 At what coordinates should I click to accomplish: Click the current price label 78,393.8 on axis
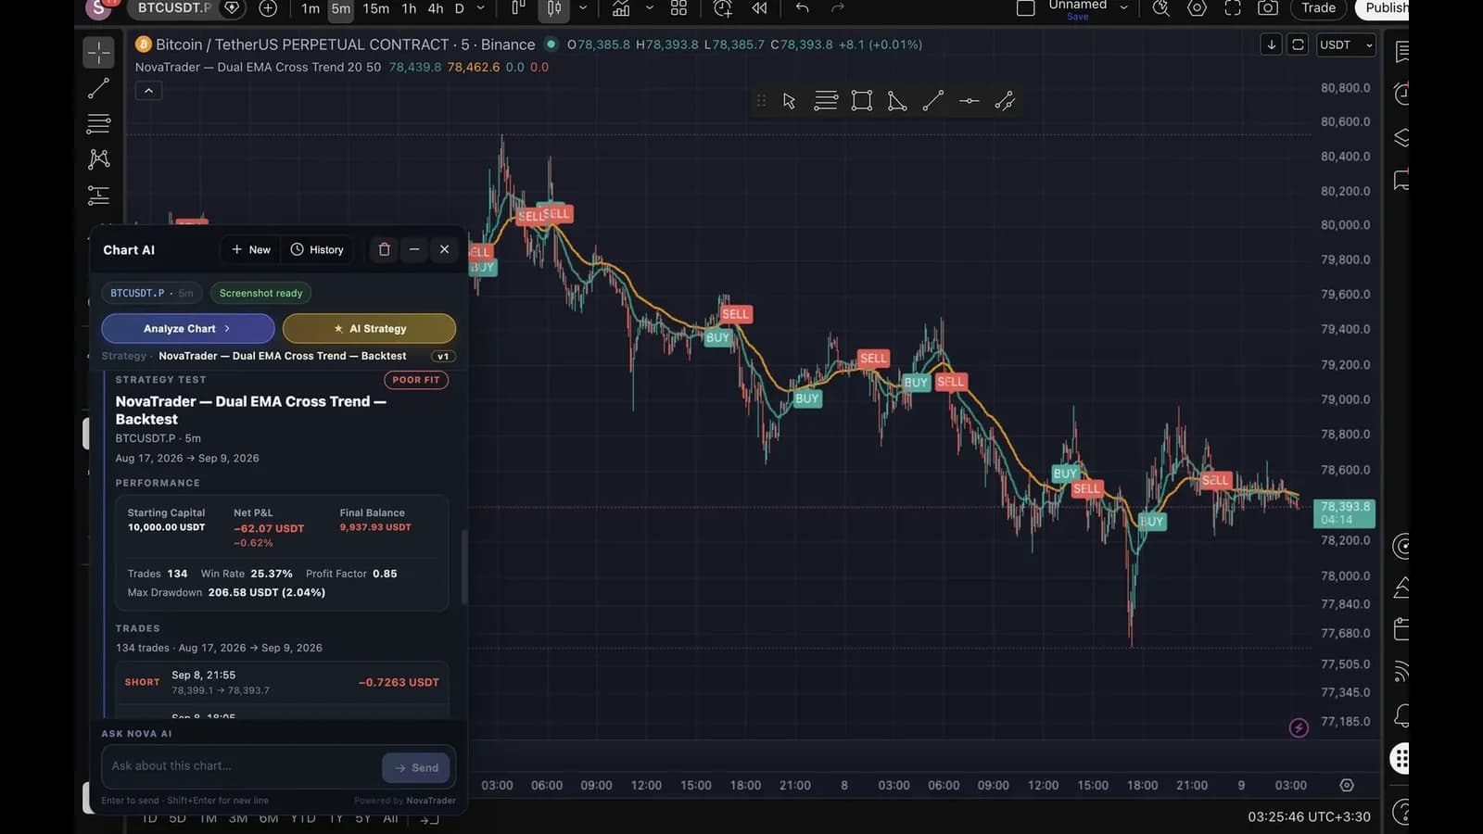click(1344, 512)
